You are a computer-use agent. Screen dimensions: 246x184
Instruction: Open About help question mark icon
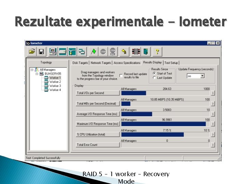[x=158, y=51]
